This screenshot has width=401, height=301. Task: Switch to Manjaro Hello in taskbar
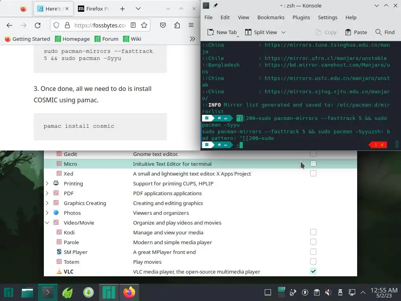click(x=109, y=292)
